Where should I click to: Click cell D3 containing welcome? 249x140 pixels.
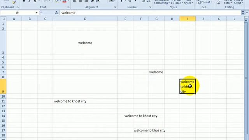coord(85,43)
